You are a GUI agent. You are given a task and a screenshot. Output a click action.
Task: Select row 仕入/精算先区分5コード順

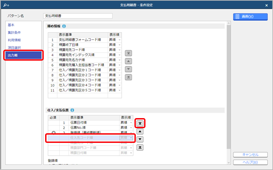tap(85, 90)
